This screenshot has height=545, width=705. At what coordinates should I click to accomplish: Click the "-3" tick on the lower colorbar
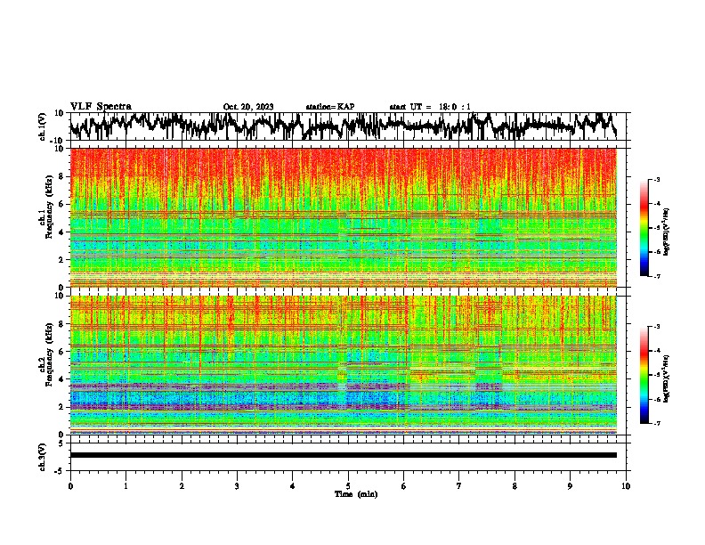(x=657, y=326)
